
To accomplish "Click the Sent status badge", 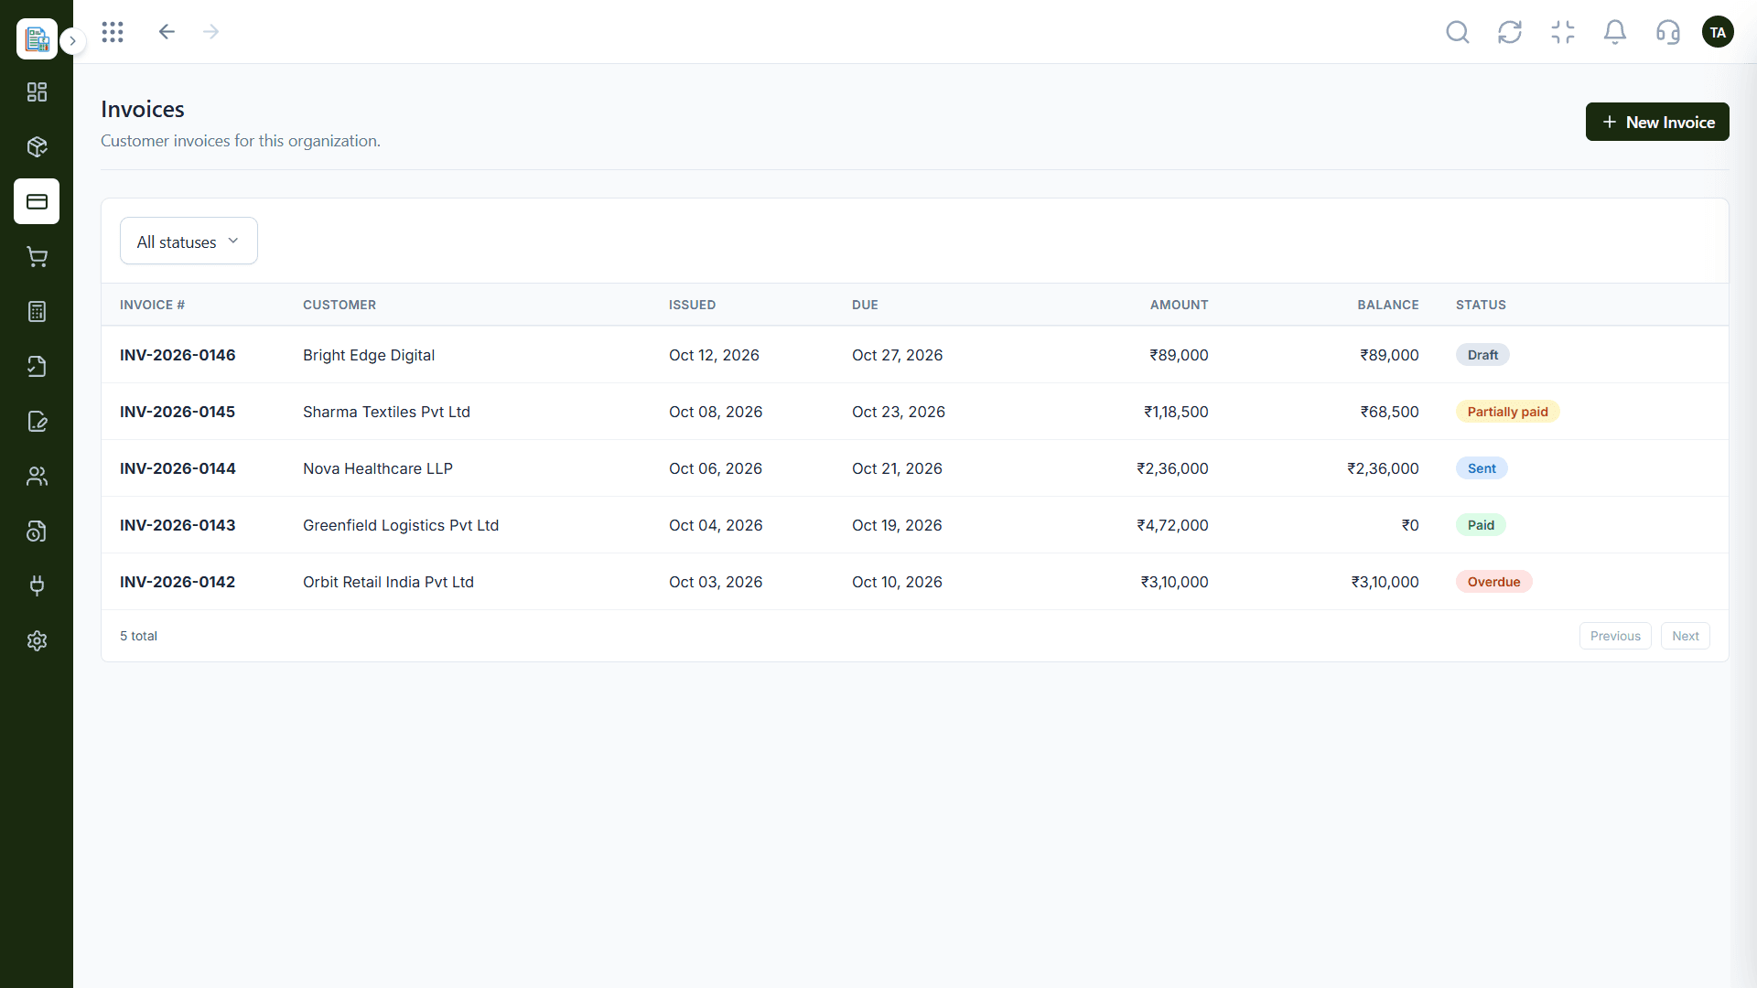I will [1482, 468].
